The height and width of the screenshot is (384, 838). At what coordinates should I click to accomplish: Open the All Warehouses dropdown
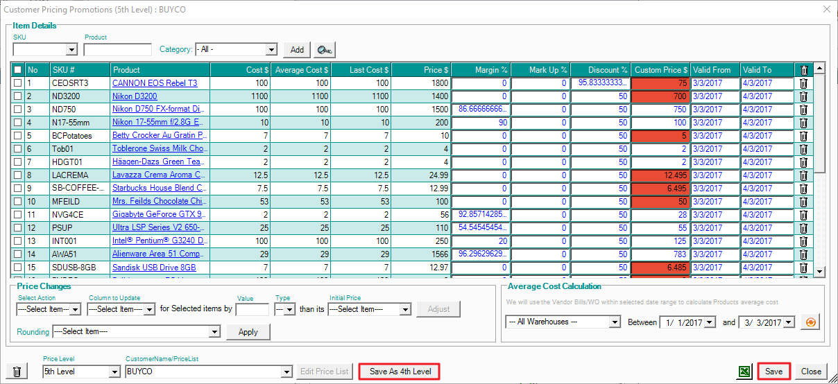614,322
